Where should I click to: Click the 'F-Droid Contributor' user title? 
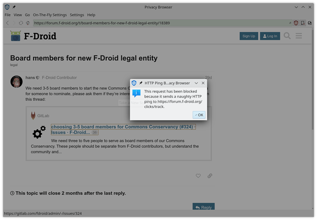tap(59, 77)
